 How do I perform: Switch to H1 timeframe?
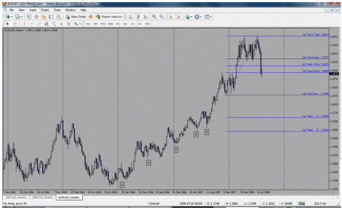click(118, 24)
